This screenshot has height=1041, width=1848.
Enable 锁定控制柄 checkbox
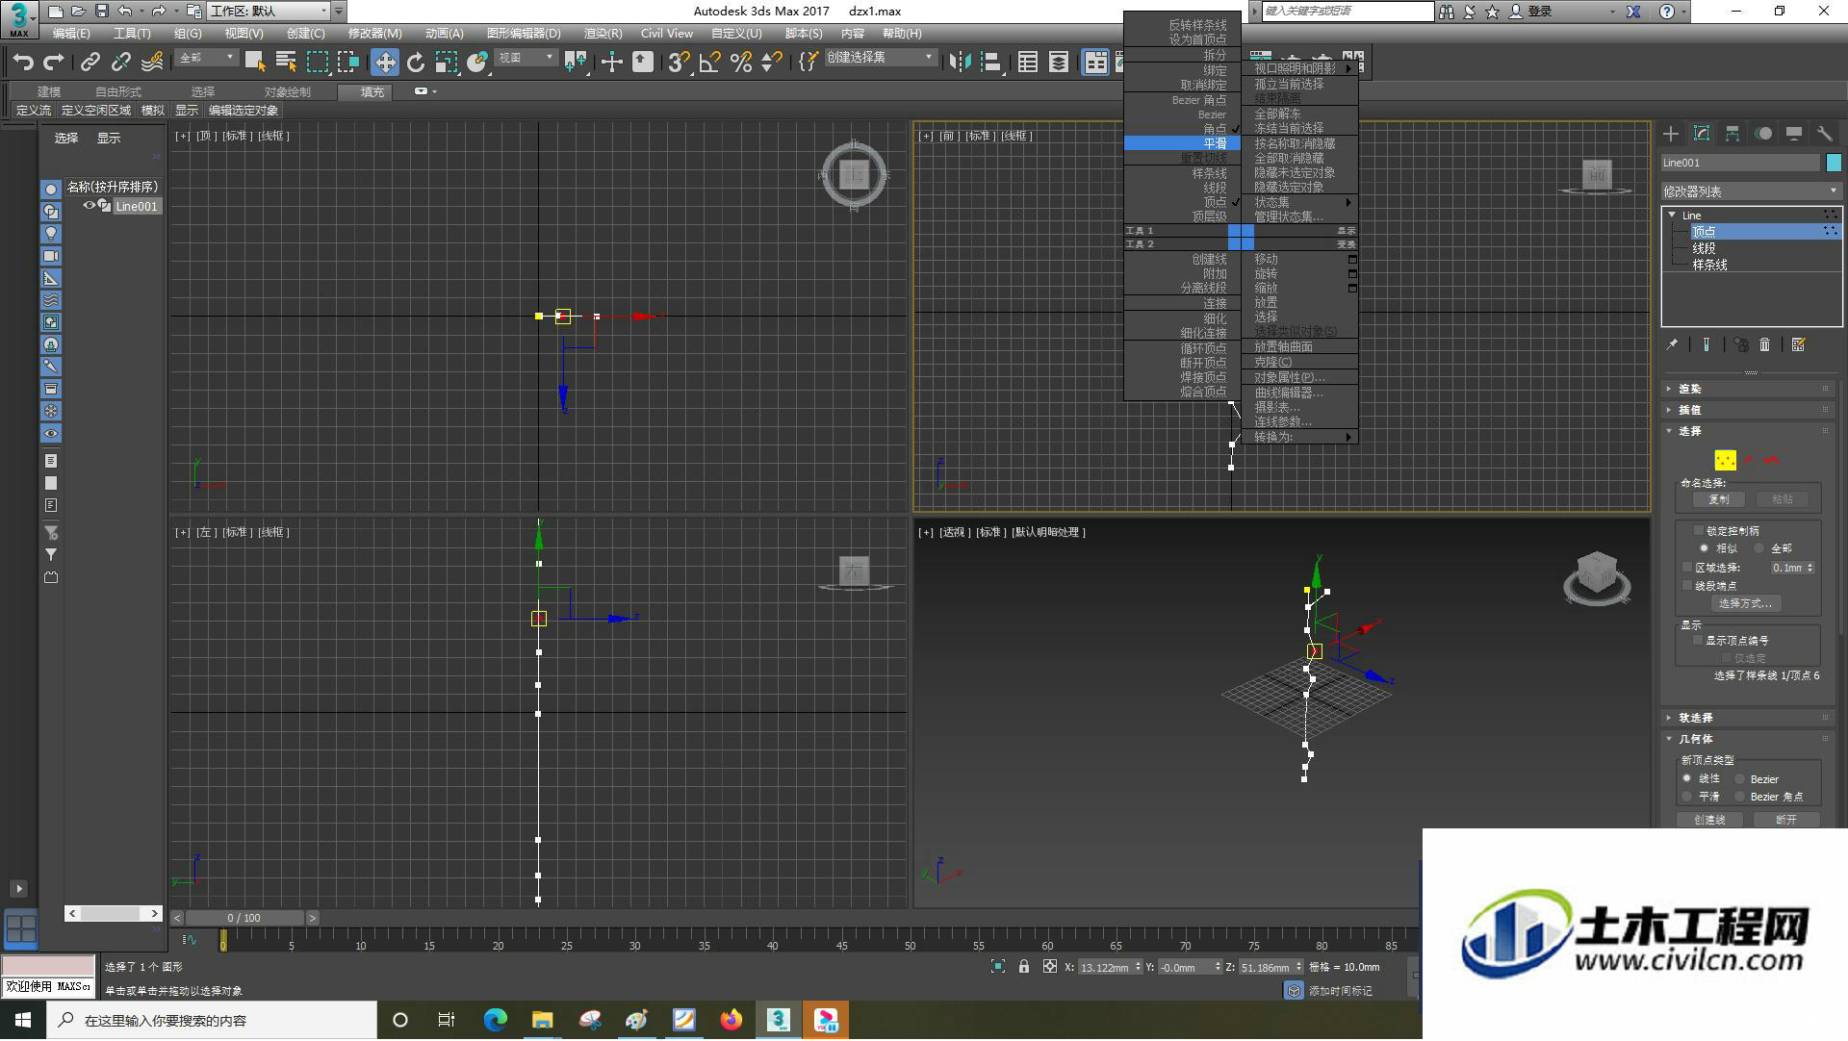coord(1698,530)
